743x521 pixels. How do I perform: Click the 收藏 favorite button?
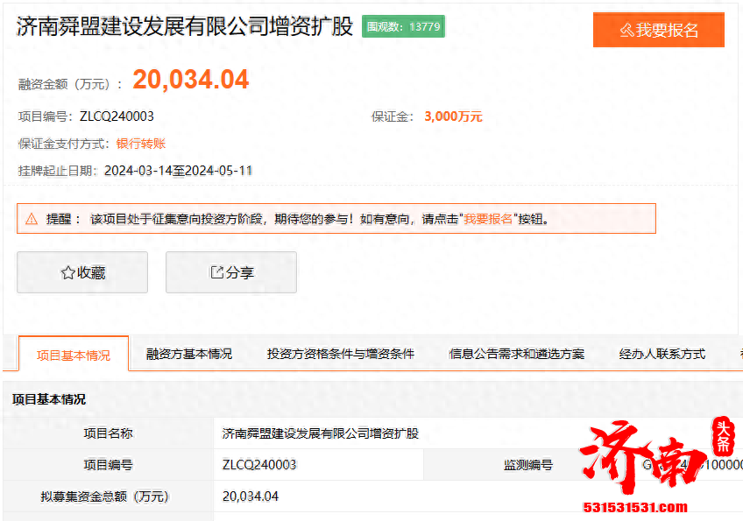(x=81, y=271)
